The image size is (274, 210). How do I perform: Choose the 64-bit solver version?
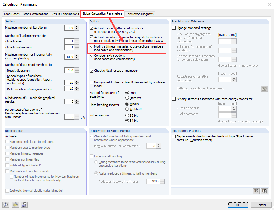coord(127,121)
